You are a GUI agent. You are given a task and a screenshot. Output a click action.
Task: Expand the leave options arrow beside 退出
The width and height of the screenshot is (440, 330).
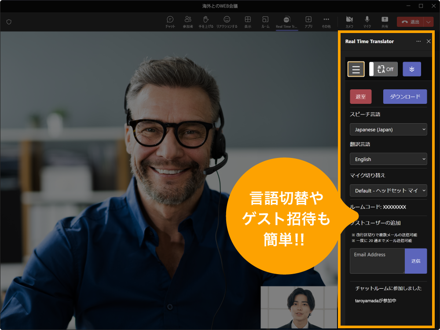[x=429, y=22]
